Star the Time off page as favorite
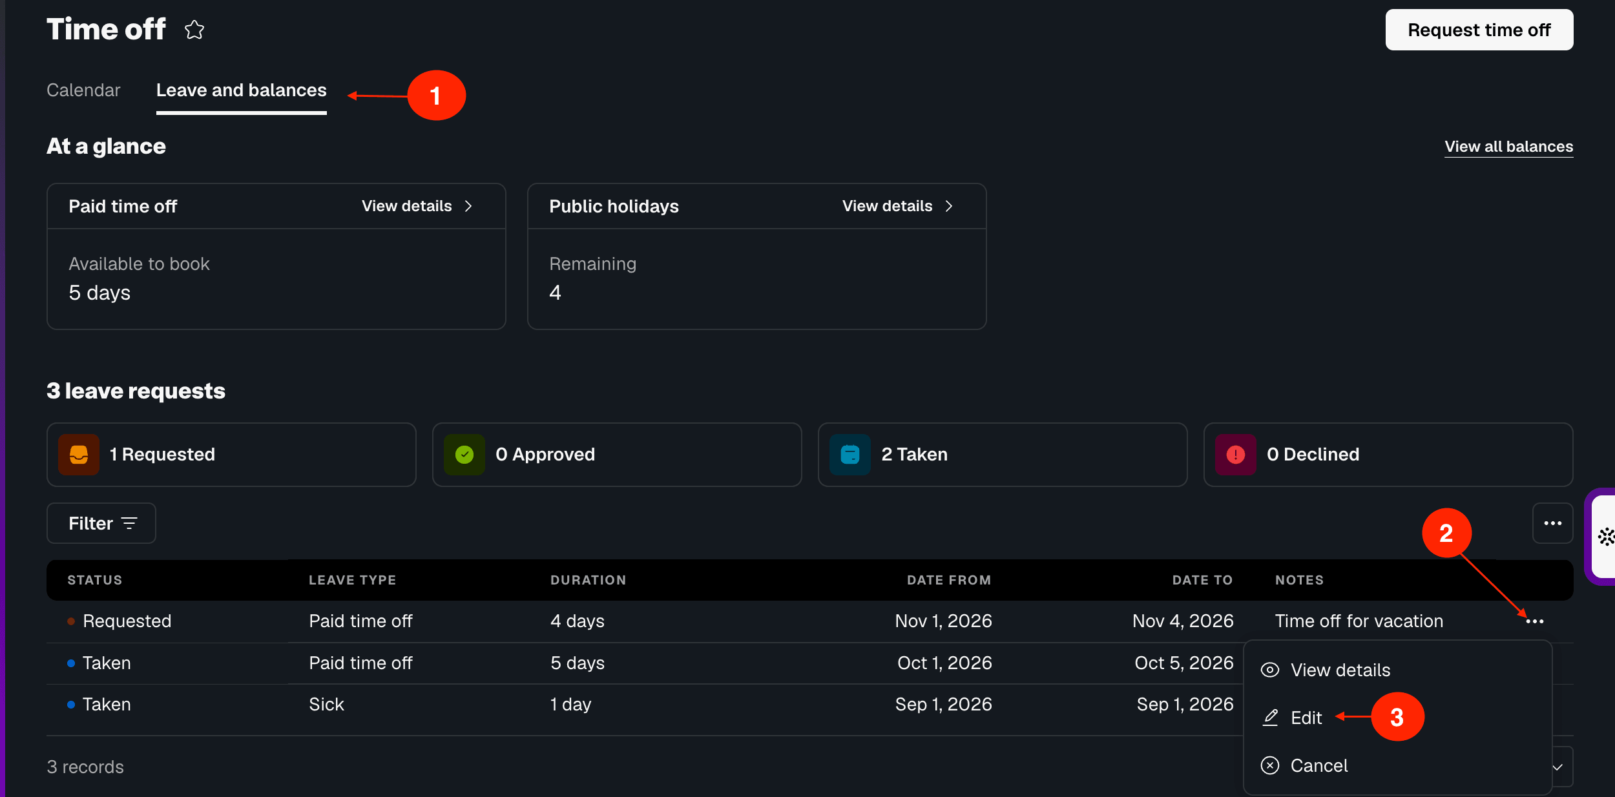 pos(194,30)
